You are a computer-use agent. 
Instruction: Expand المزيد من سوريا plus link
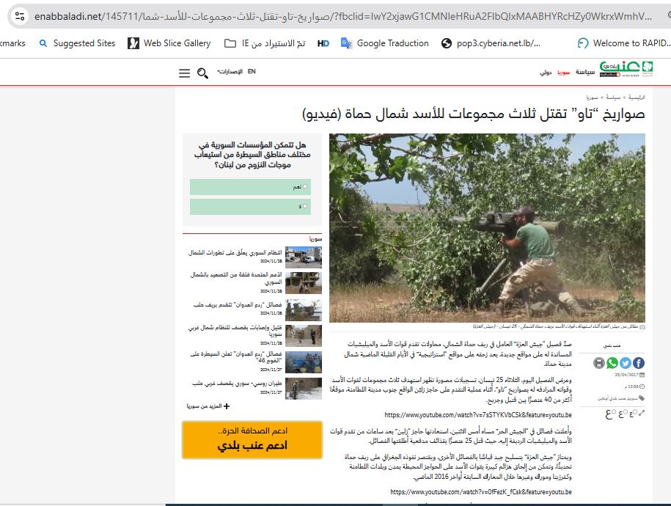[208, 406]
